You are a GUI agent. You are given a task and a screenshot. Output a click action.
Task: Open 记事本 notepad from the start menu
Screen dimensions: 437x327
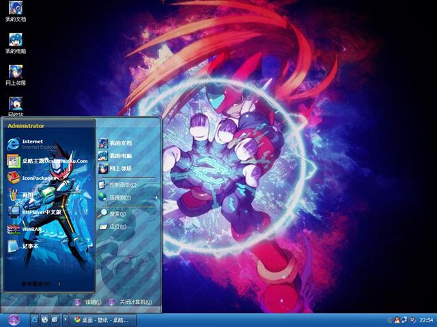23,246
